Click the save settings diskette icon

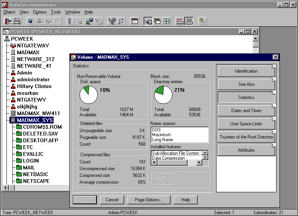tap(148, 21)
